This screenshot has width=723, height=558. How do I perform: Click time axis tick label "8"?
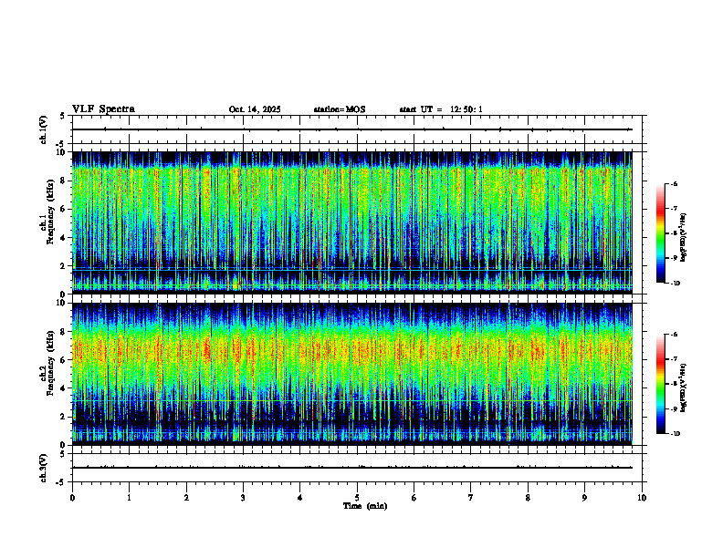(x=528, y=498)
